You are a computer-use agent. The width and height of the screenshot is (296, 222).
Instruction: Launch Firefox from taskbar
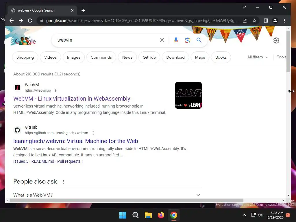(161, 215)
